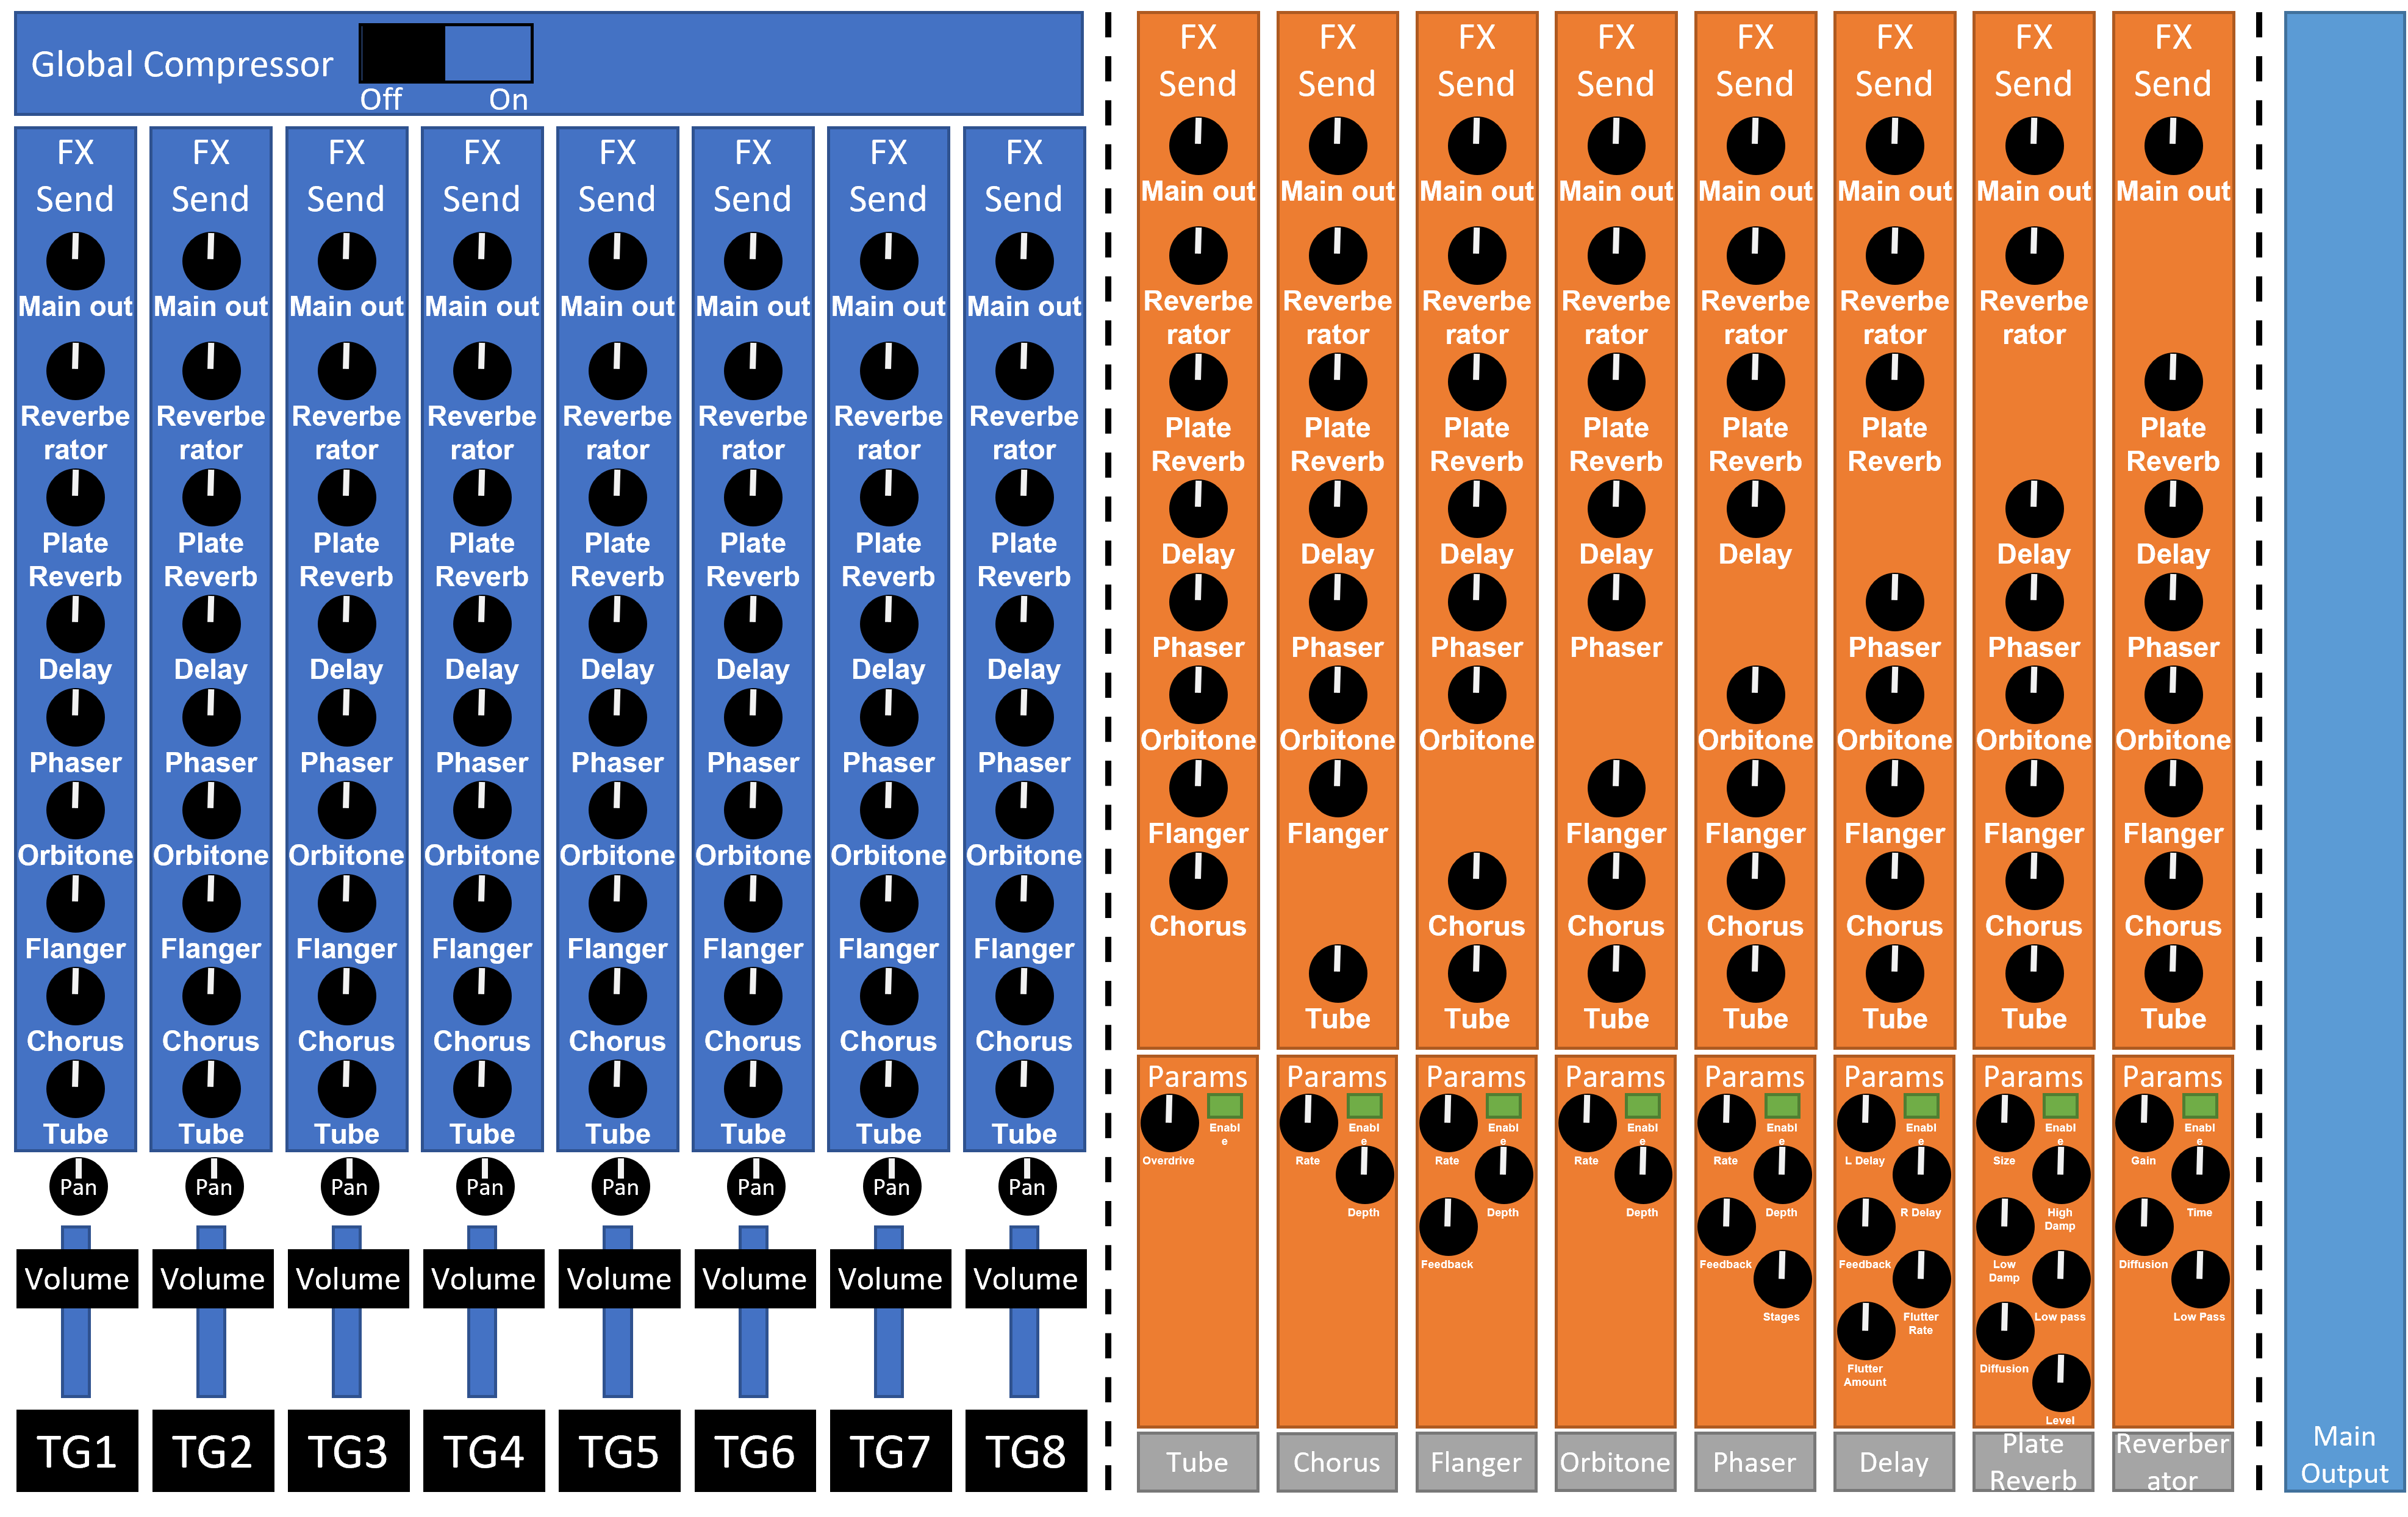Select the TG1 channel button

77,1451
